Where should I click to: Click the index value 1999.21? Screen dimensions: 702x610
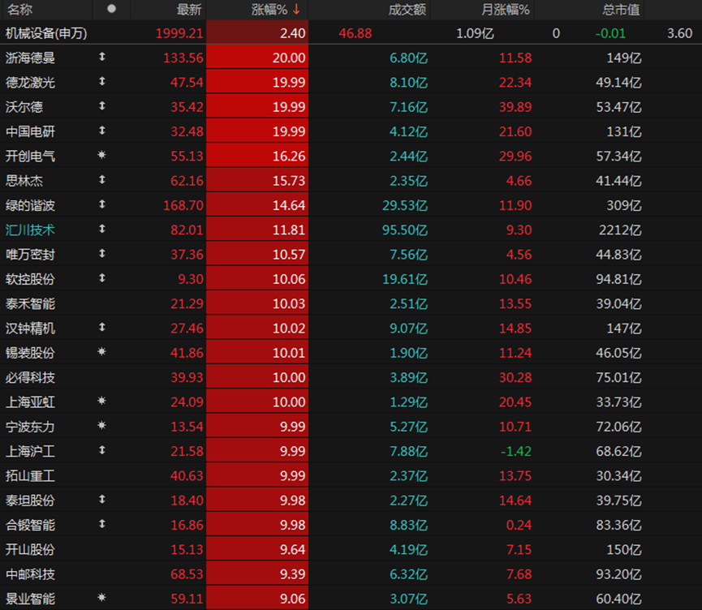179,33
